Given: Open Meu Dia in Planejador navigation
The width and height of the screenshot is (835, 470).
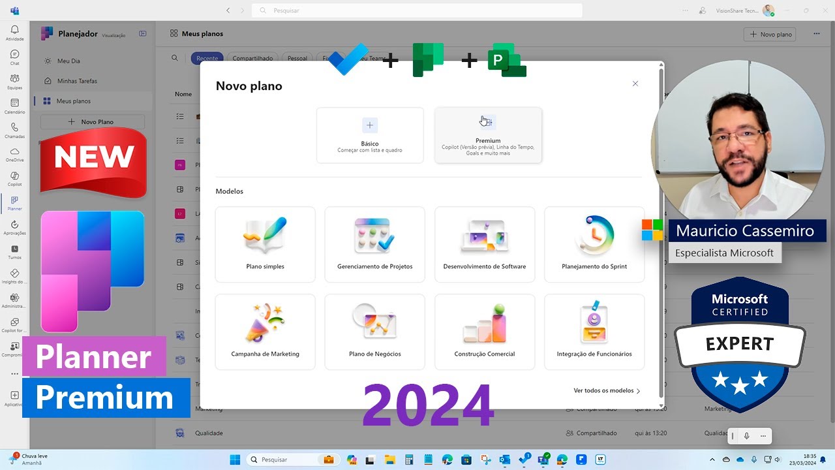Looking at the screenshot, I should 93,61.
